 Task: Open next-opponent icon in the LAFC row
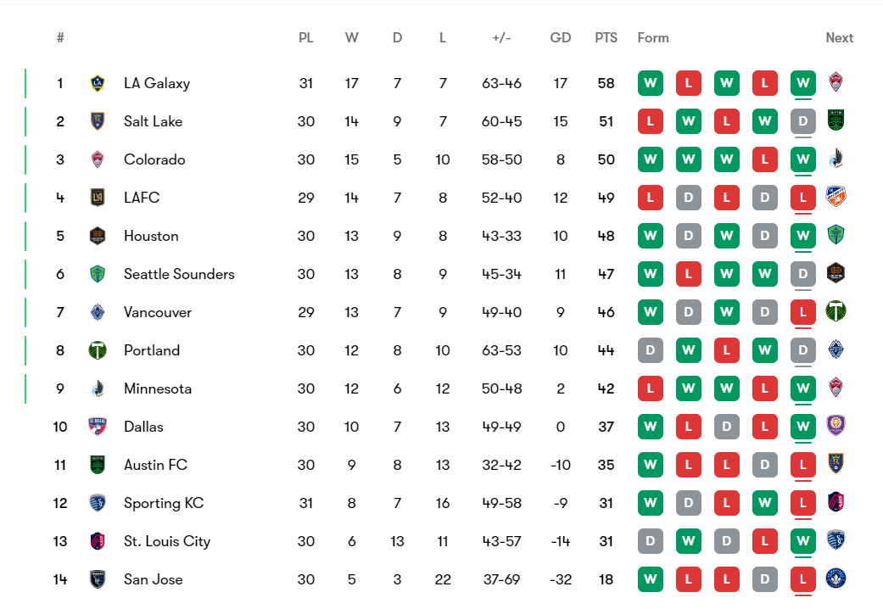[836, 198]
